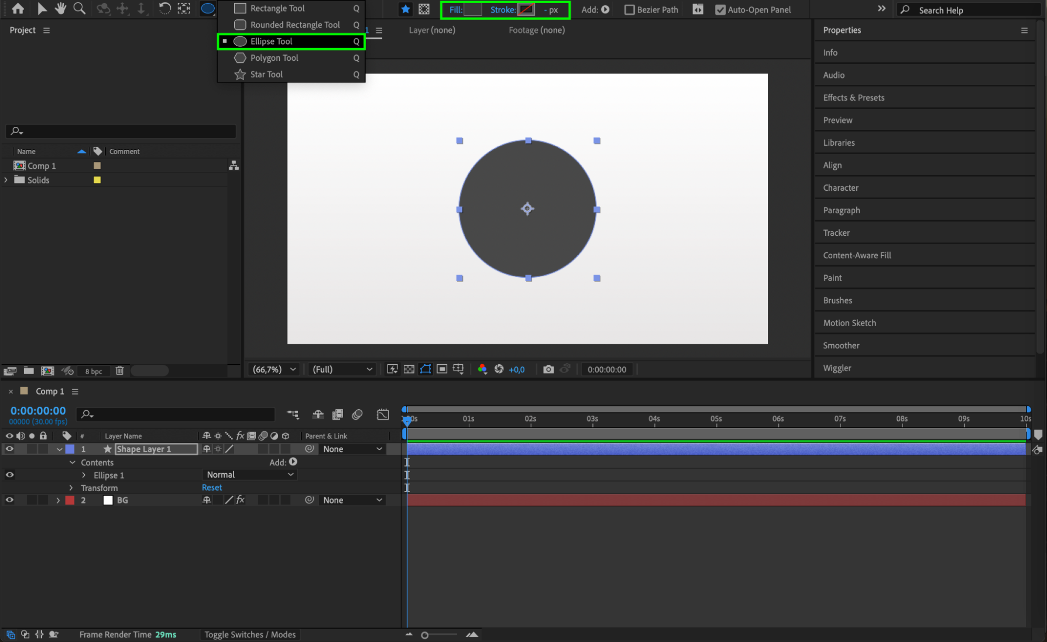This screenshot has height=642, width=1047.
Task: Take a snapshot with camera icon
Action: pos(548,369)
